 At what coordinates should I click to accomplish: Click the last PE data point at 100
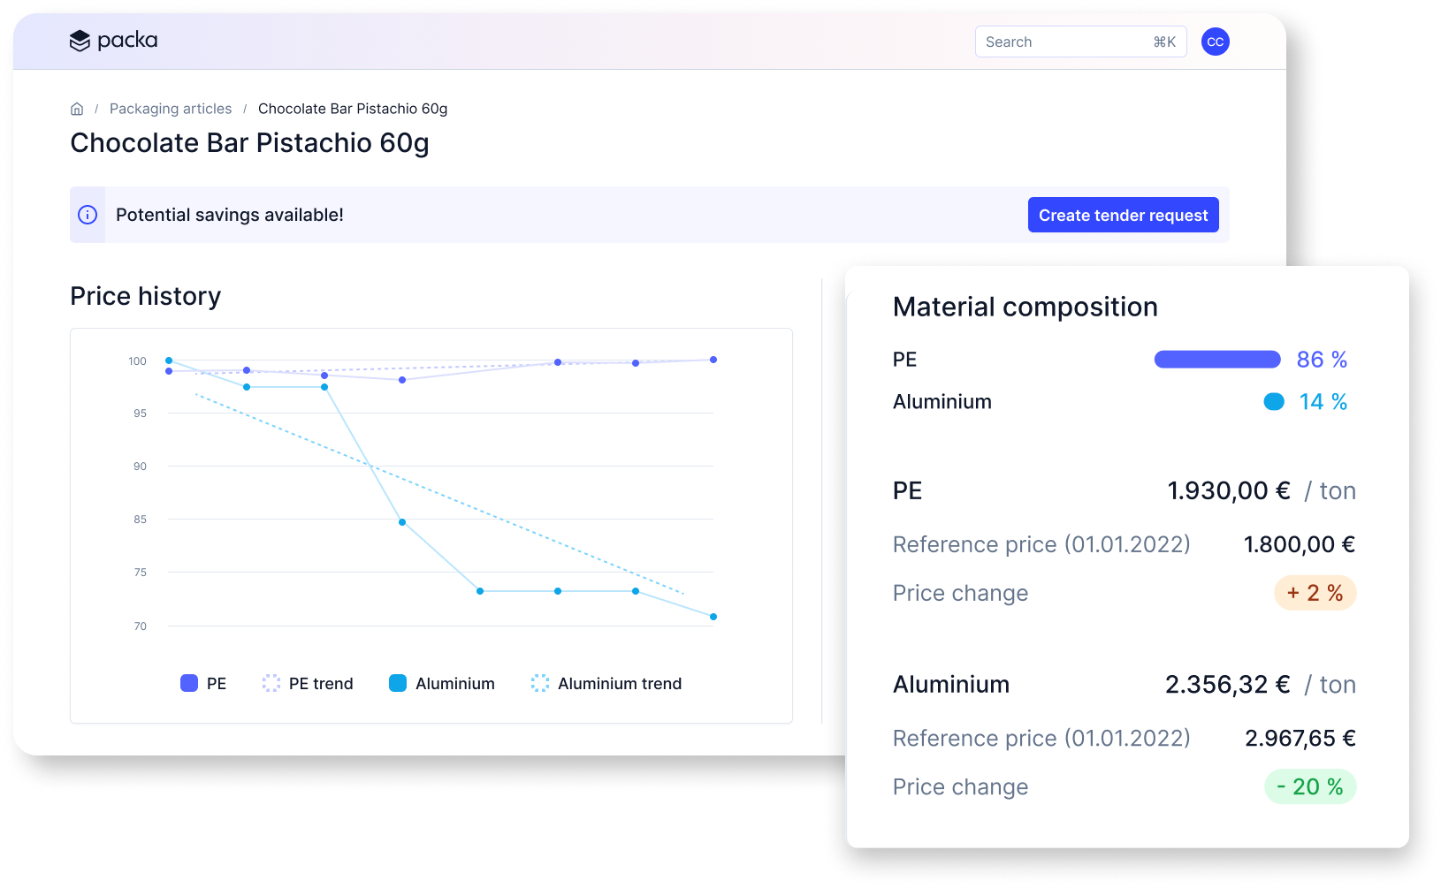(x=713, y=360)
